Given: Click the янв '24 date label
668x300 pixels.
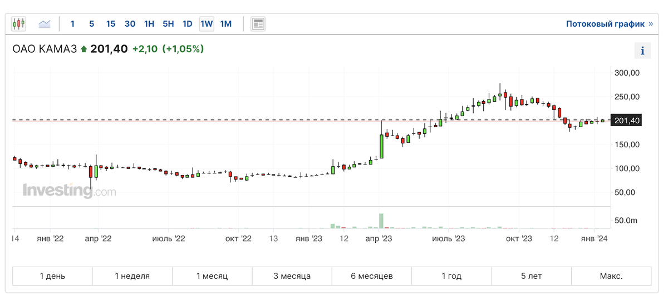Looking at the screenshot, I should point(594,238).
